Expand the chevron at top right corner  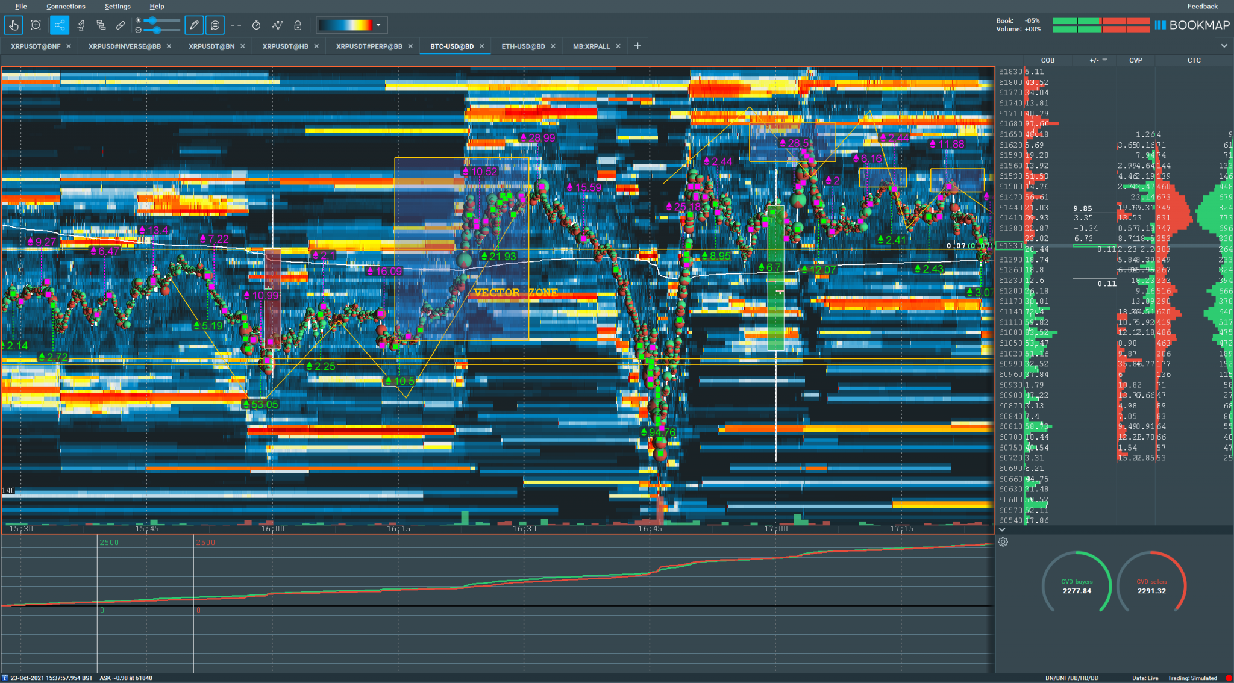click(x=1224, y=46)
